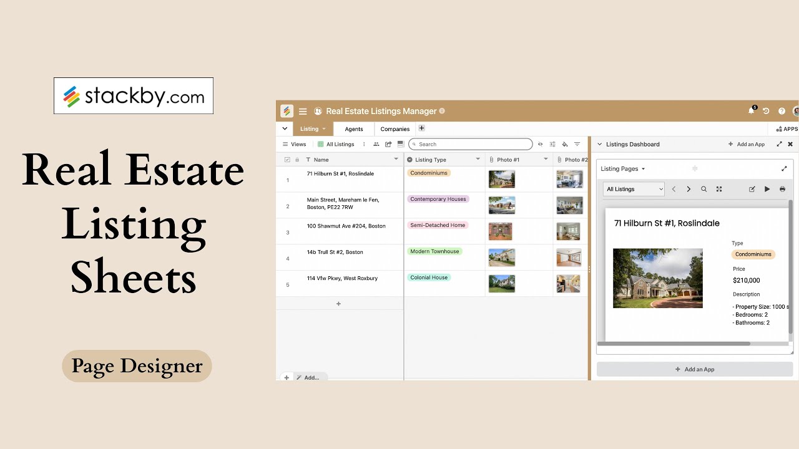The width and height of the screenshot is (799, 449).
Task: Click the edit page layout icon
Action: point(752,189)
